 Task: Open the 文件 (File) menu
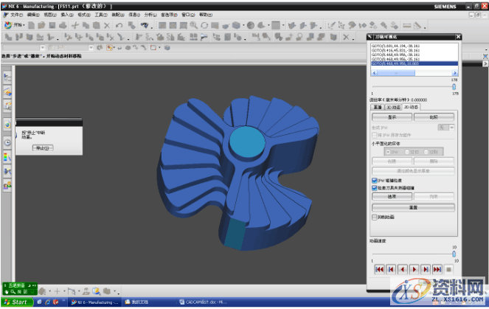15,14
